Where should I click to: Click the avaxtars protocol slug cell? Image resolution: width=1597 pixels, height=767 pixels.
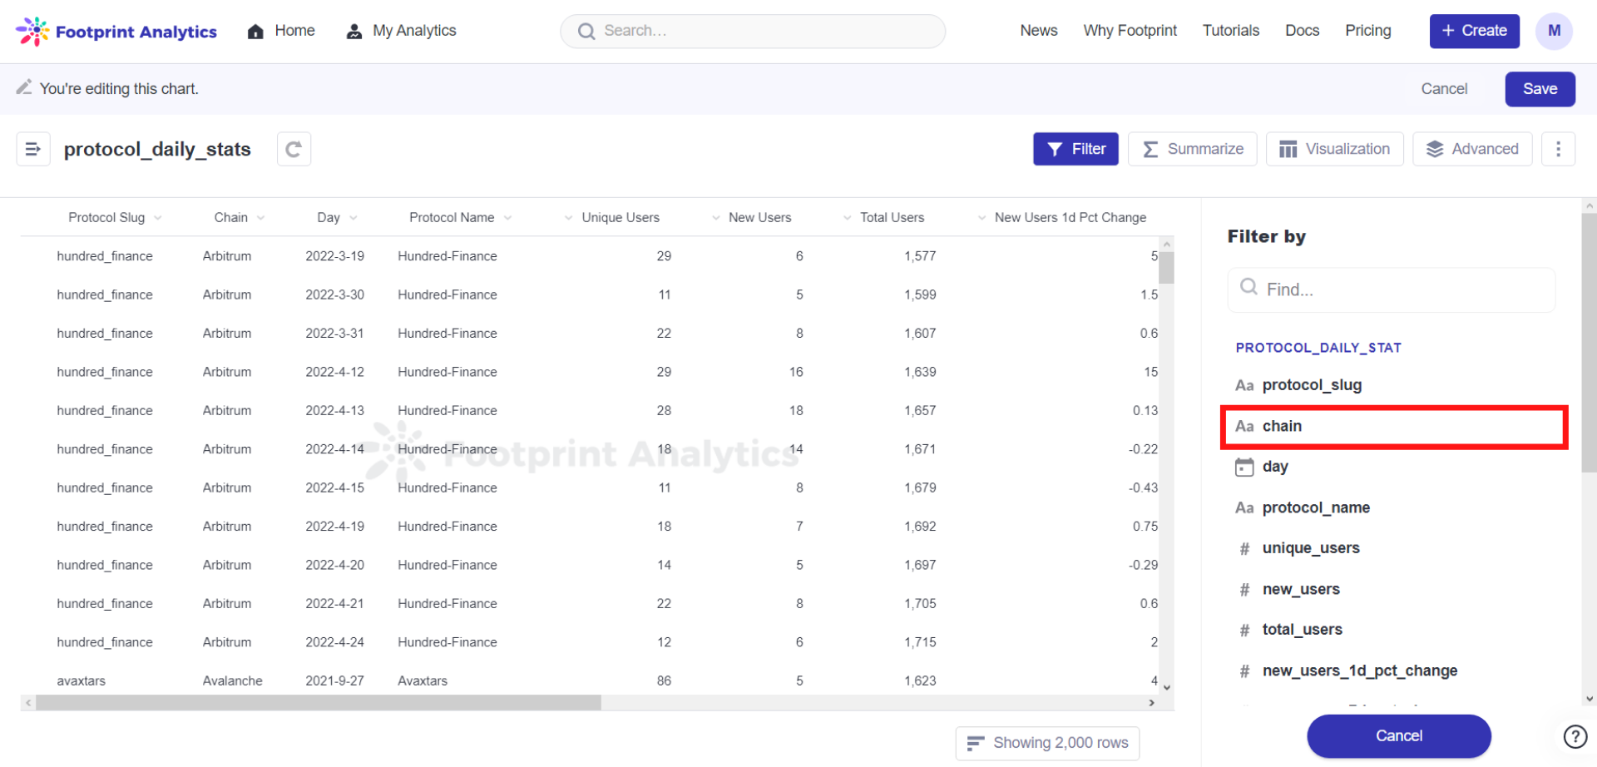pyautogui.click(x=82, y=680)
